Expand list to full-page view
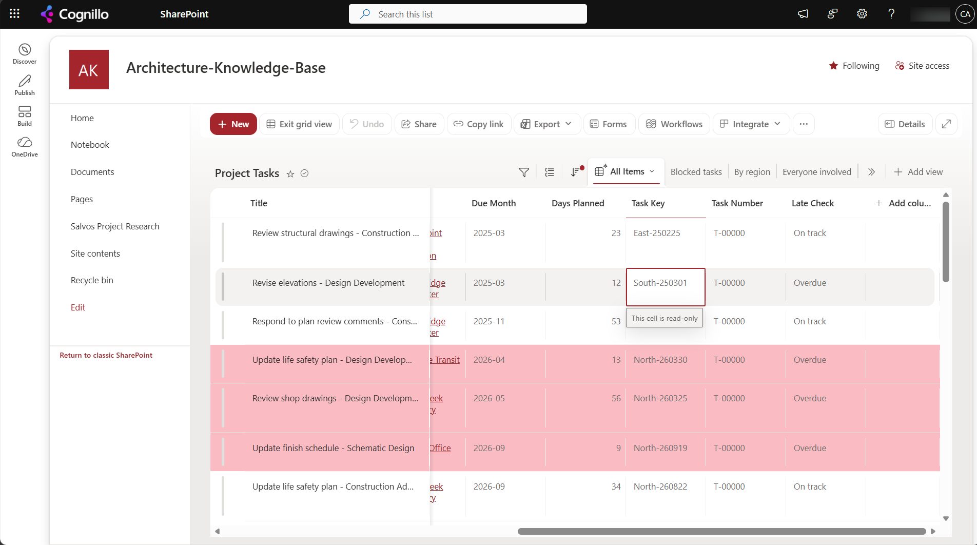This screenshot has width=977, height=545. coord(947,124)
